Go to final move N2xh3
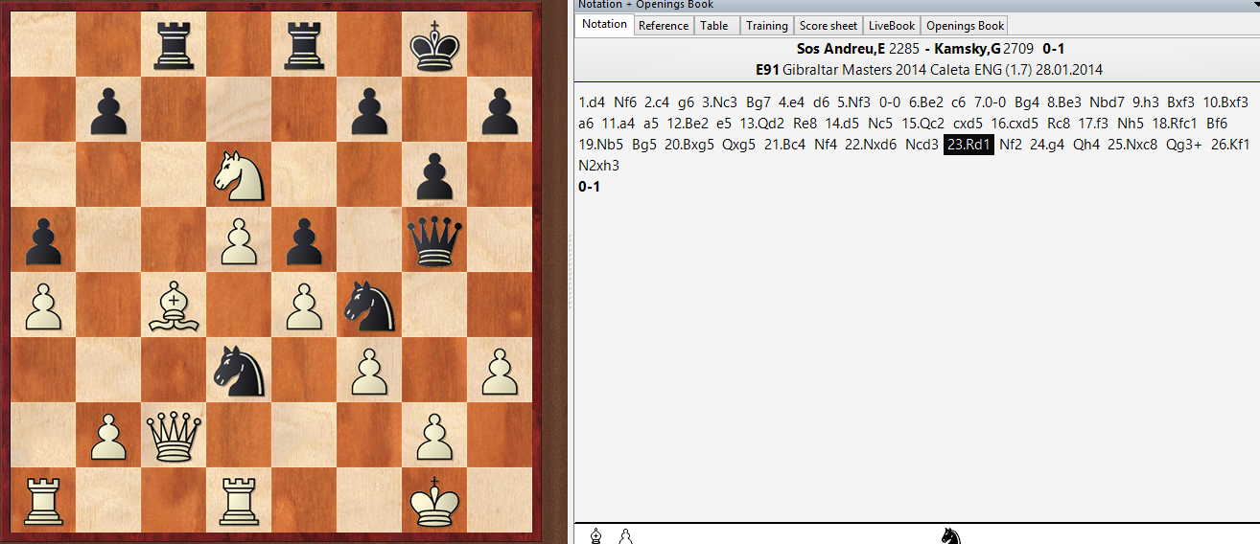The image size is (1260, 544). 598,166
